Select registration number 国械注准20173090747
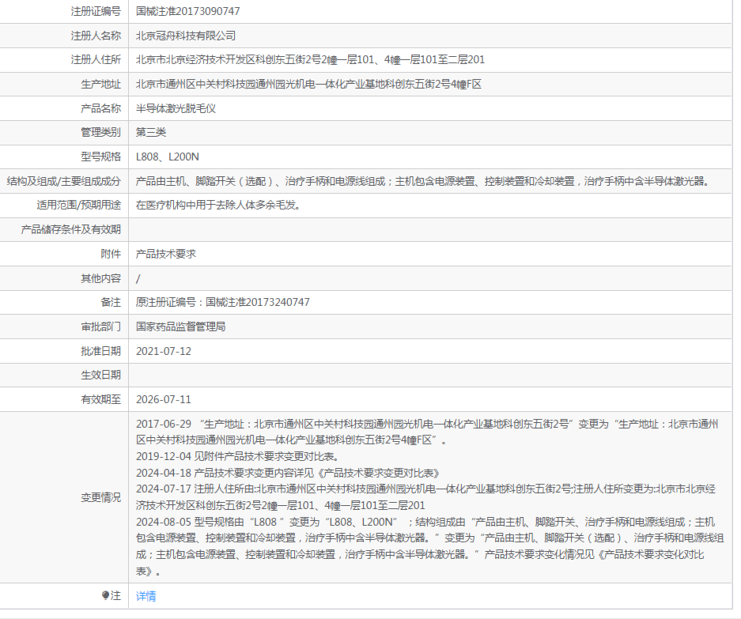 pos(187,11)
